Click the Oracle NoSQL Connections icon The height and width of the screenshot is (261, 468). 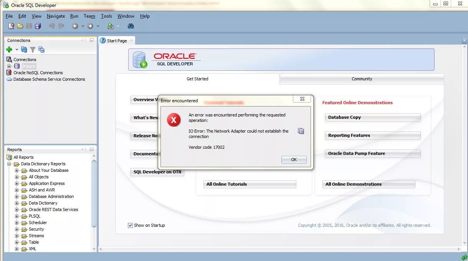[x=9, y=73]
